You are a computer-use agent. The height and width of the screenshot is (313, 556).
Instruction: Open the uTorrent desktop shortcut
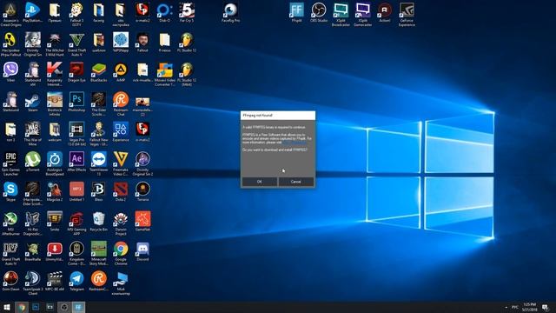click(x=33, y=162)
